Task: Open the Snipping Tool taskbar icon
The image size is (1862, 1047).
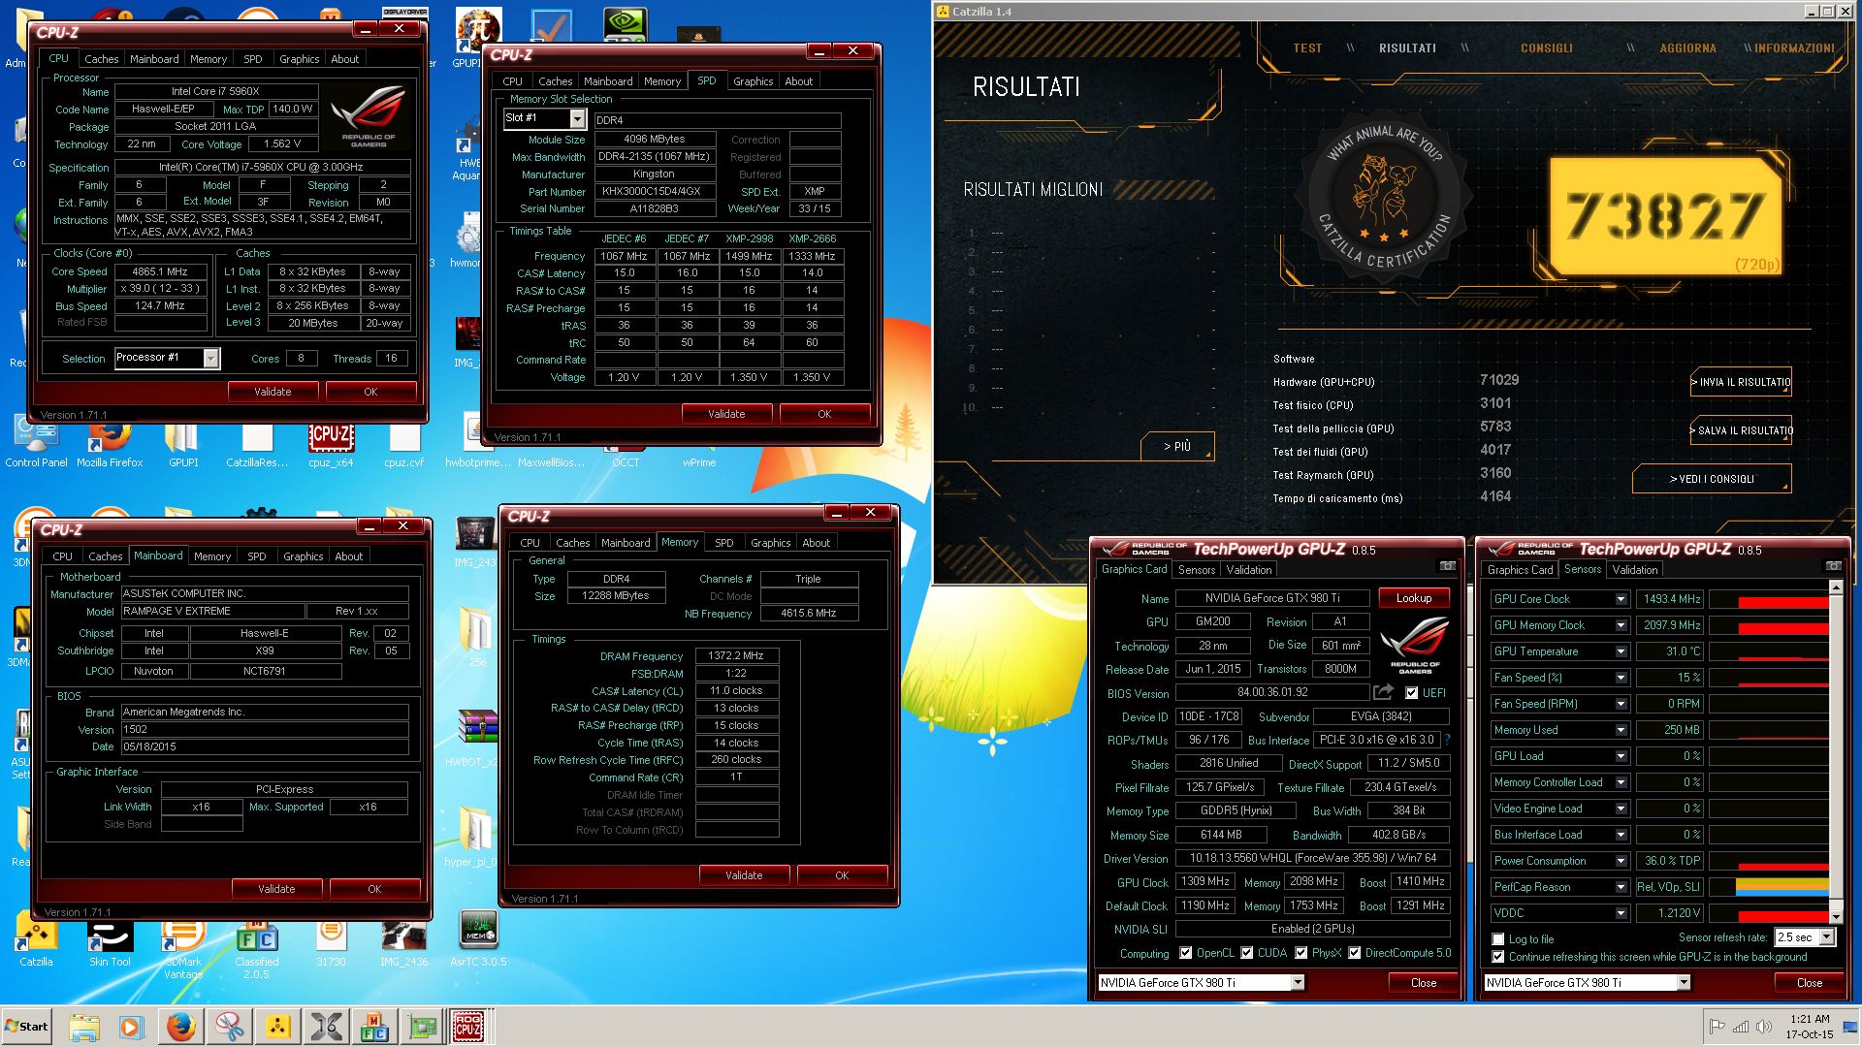Action: tap(229, 1027)
